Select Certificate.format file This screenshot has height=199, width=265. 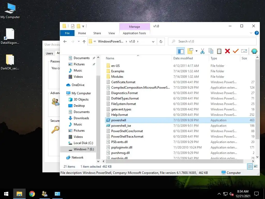123,82
